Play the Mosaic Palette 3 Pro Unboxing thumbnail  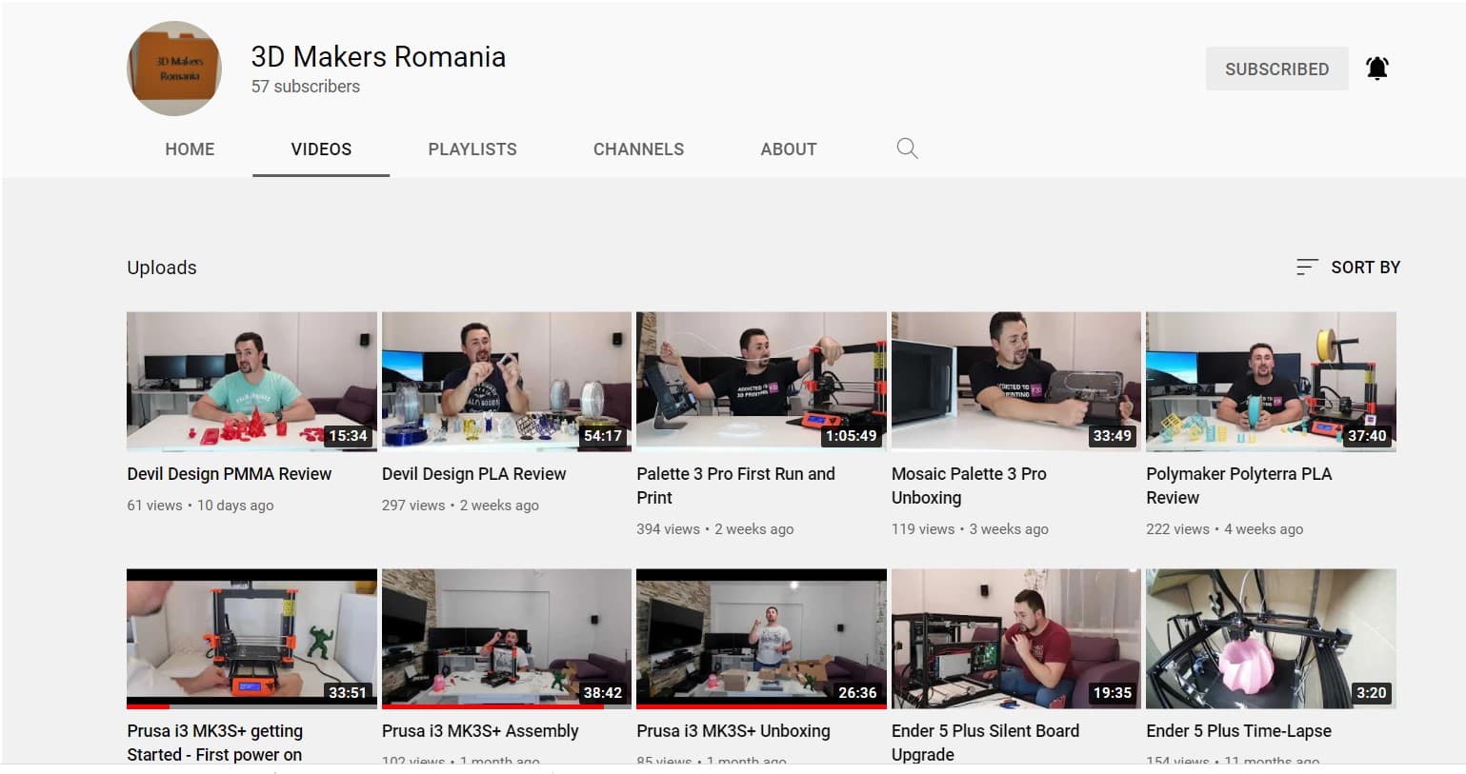[1016, 382]
